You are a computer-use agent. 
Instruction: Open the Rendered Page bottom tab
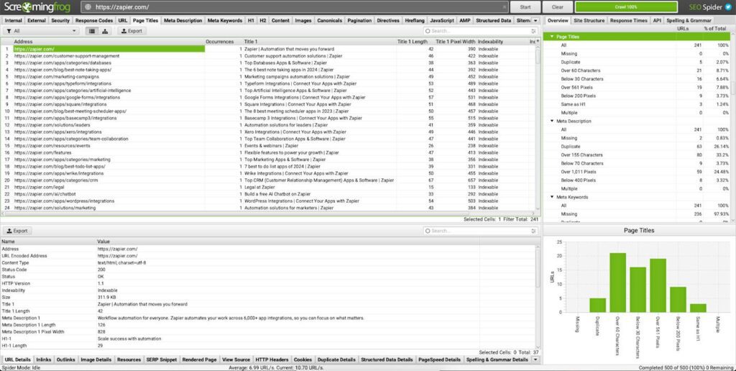tap(199, 359)
